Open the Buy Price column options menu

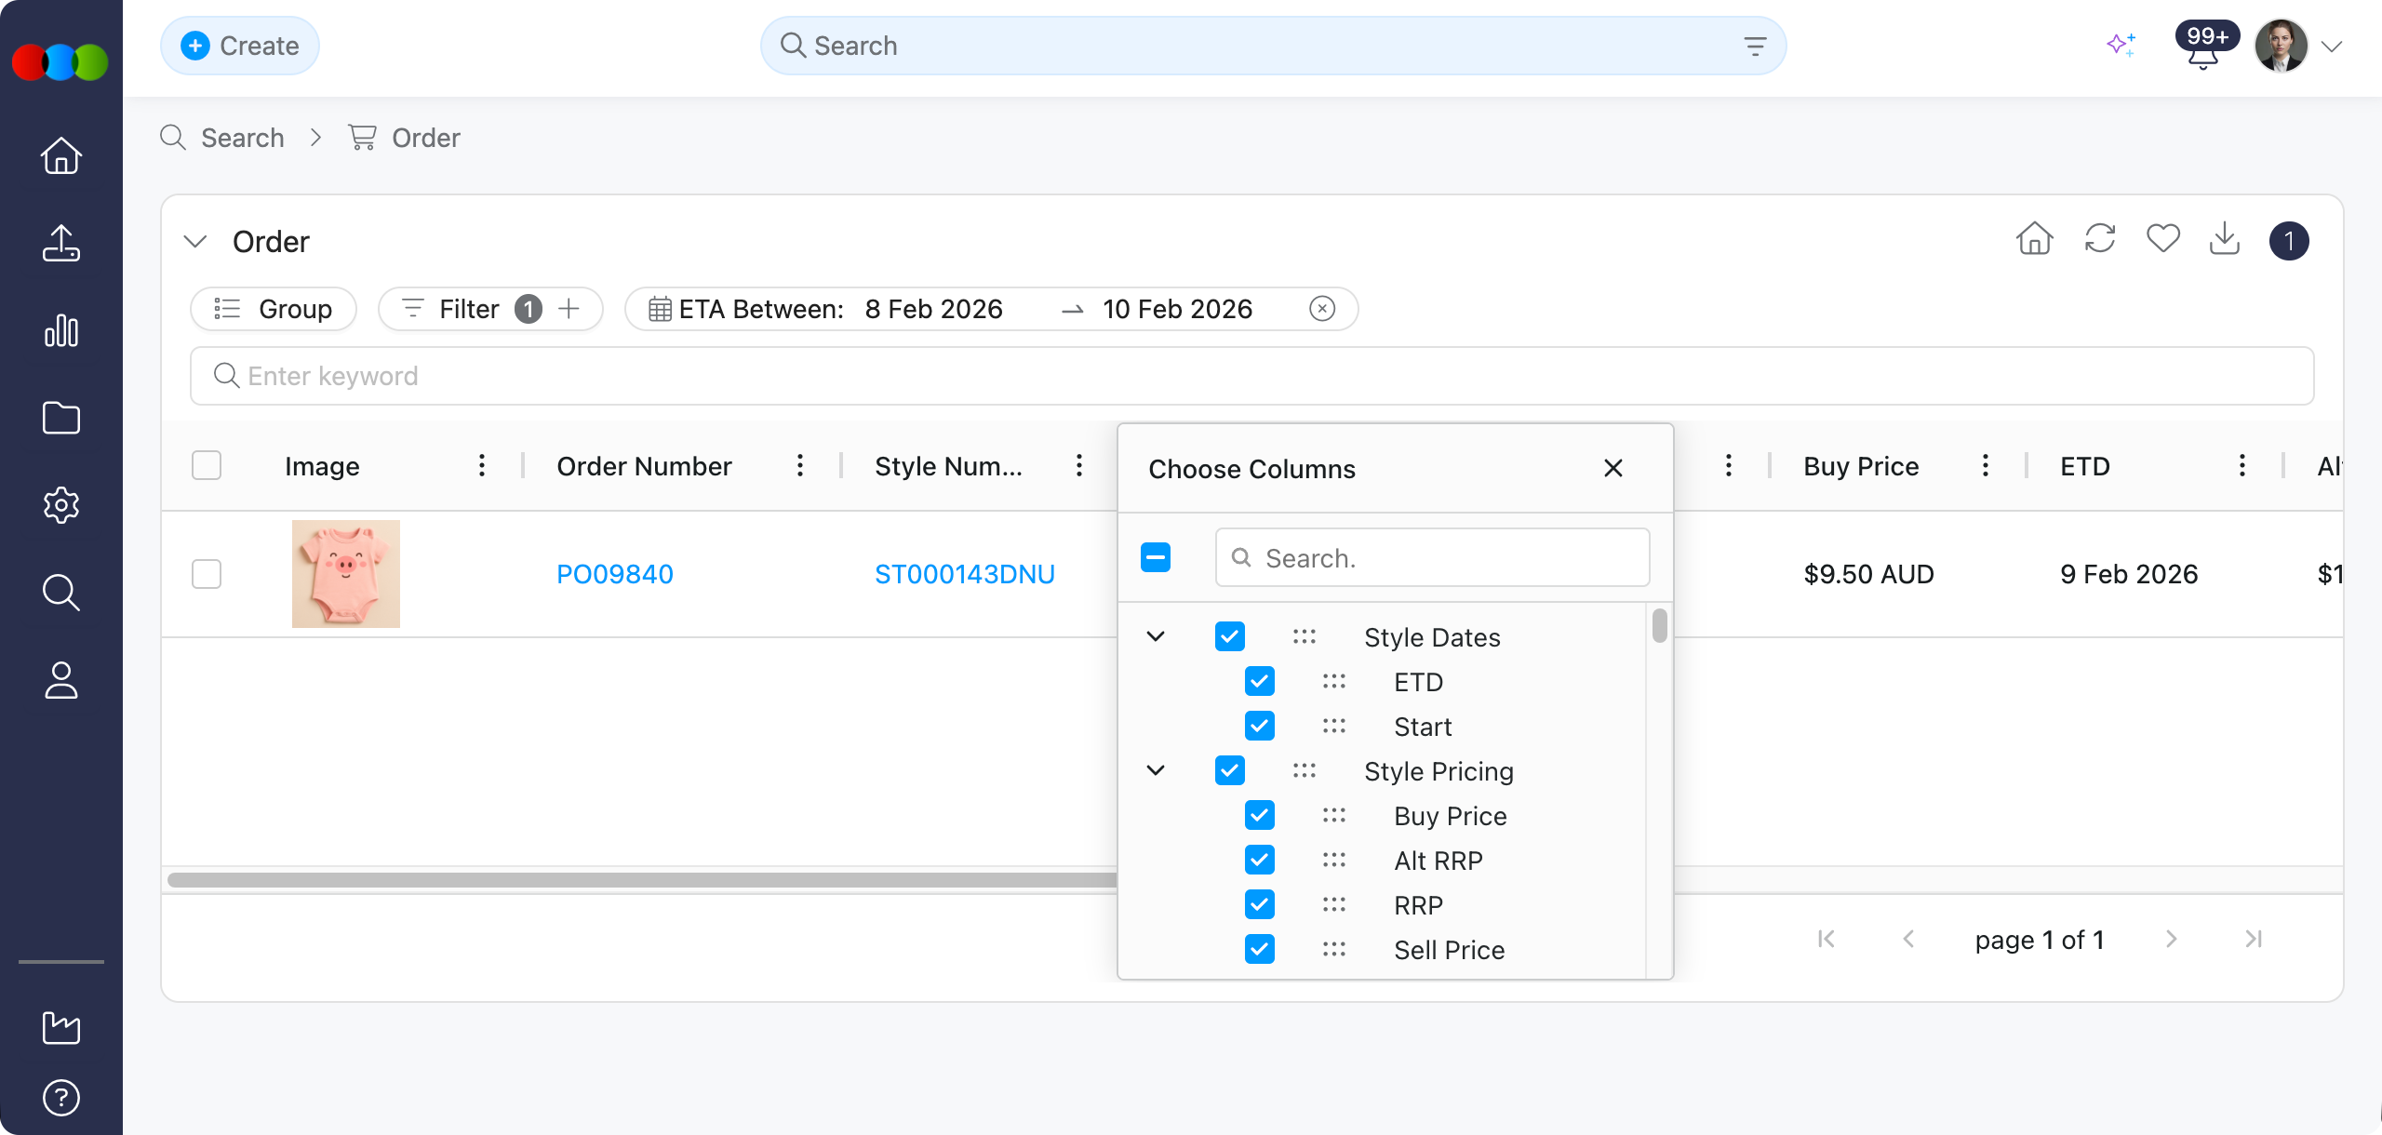[1985, 466]
